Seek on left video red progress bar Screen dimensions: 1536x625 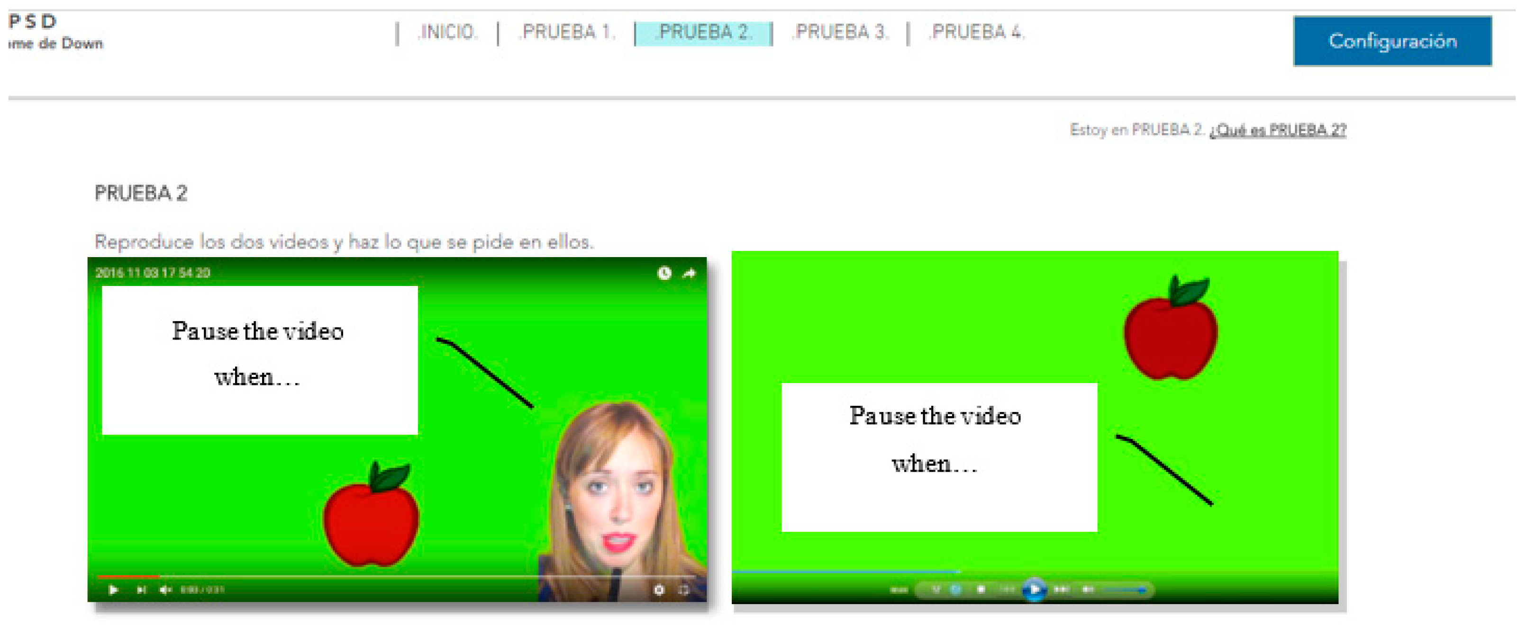(x=129, y=576)
